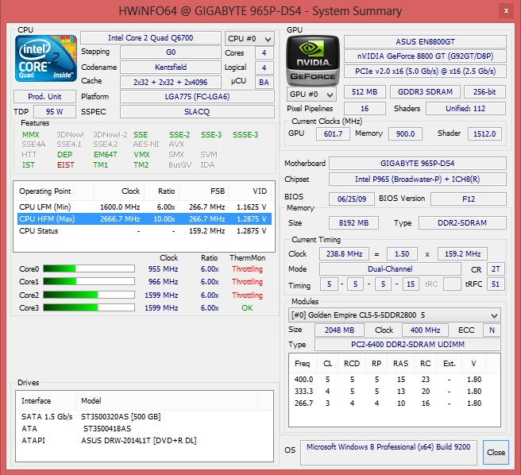Screen dimensions: 521x475
Task: Click the 512 MB video memory field
Action: click(x=365, y=91)
